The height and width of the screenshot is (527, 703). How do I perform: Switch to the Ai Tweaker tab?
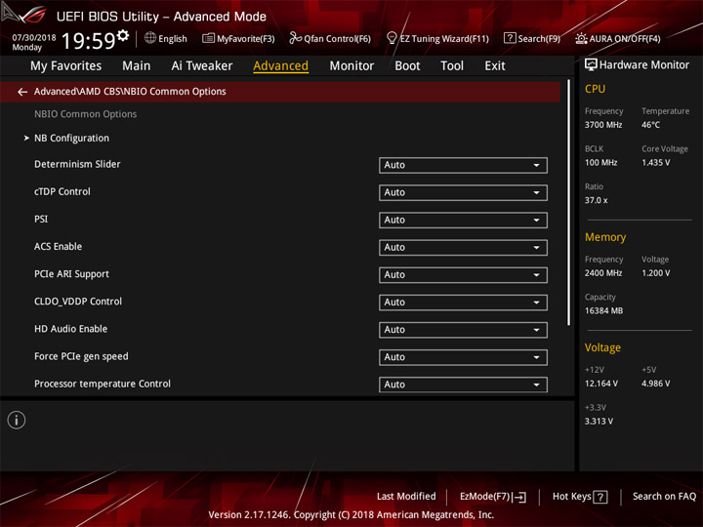pyautogui.click(x=202, y=66)
